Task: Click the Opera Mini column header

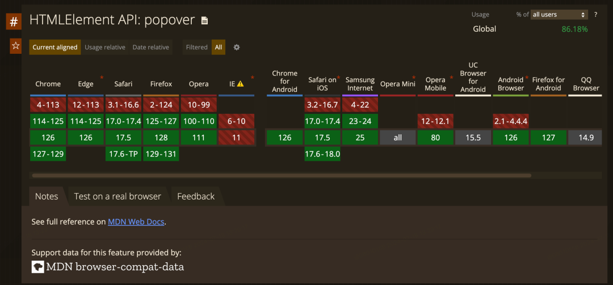Action: (x=397, y=84)
